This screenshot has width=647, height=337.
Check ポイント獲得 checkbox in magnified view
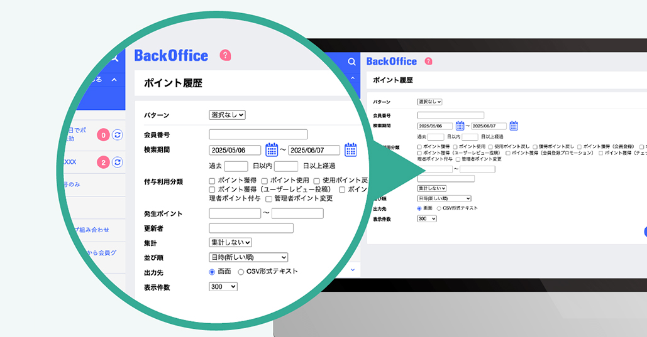pos(213,181)
